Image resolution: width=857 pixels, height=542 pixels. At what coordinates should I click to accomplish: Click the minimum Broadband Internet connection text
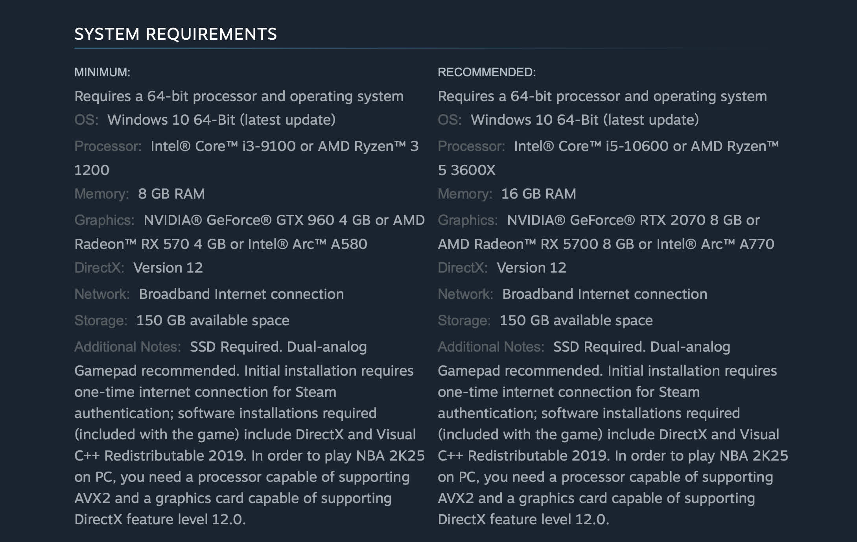pyautogui.click(x=241, y=294)
